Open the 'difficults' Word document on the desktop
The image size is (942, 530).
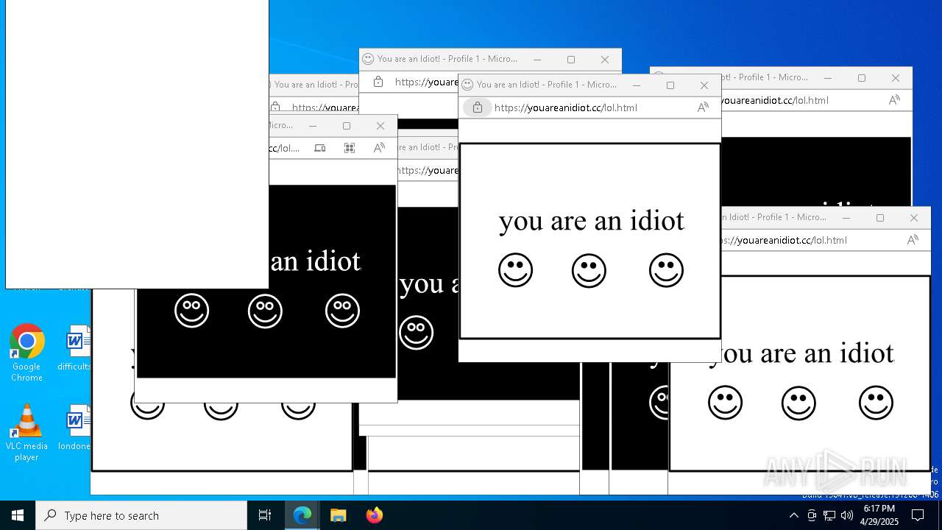click(76, 347)
